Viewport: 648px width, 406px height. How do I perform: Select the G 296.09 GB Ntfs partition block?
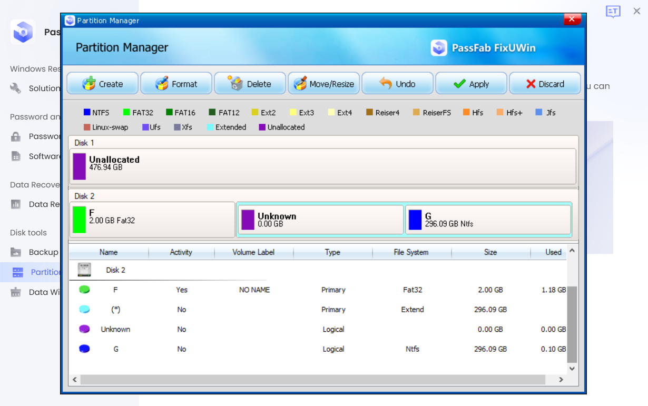[488, 220]
